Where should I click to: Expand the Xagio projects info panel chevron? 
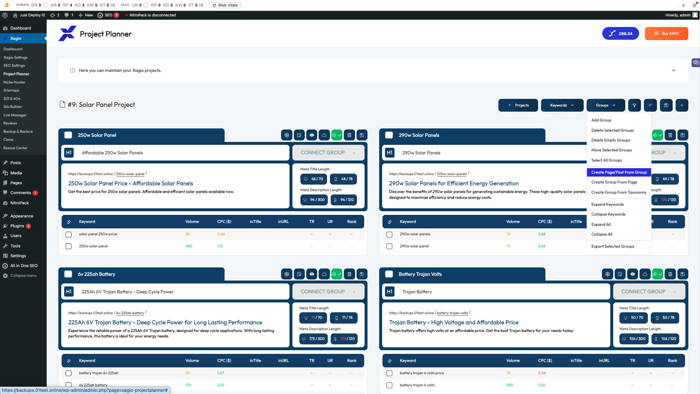pos(674,70)
